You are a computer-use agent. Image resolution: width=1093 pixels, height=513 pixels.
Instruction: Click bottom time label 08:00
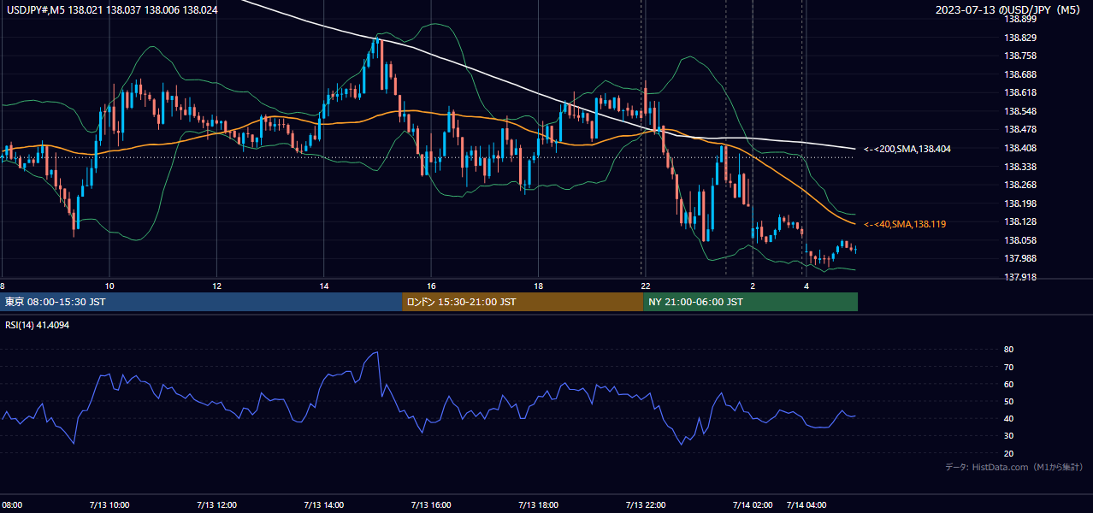(x=11, y=504)
